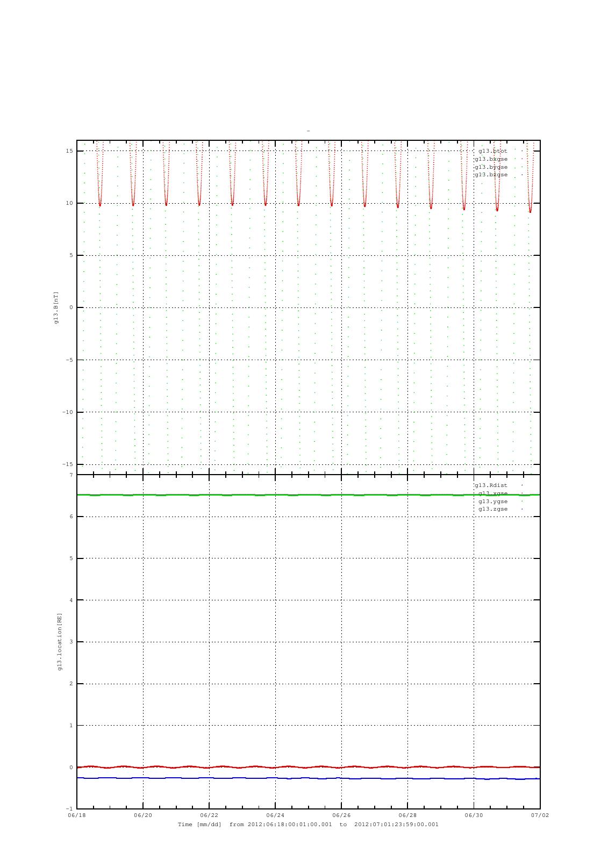
Task: Select the 06/20 date tick label
Action: (143, 815)
